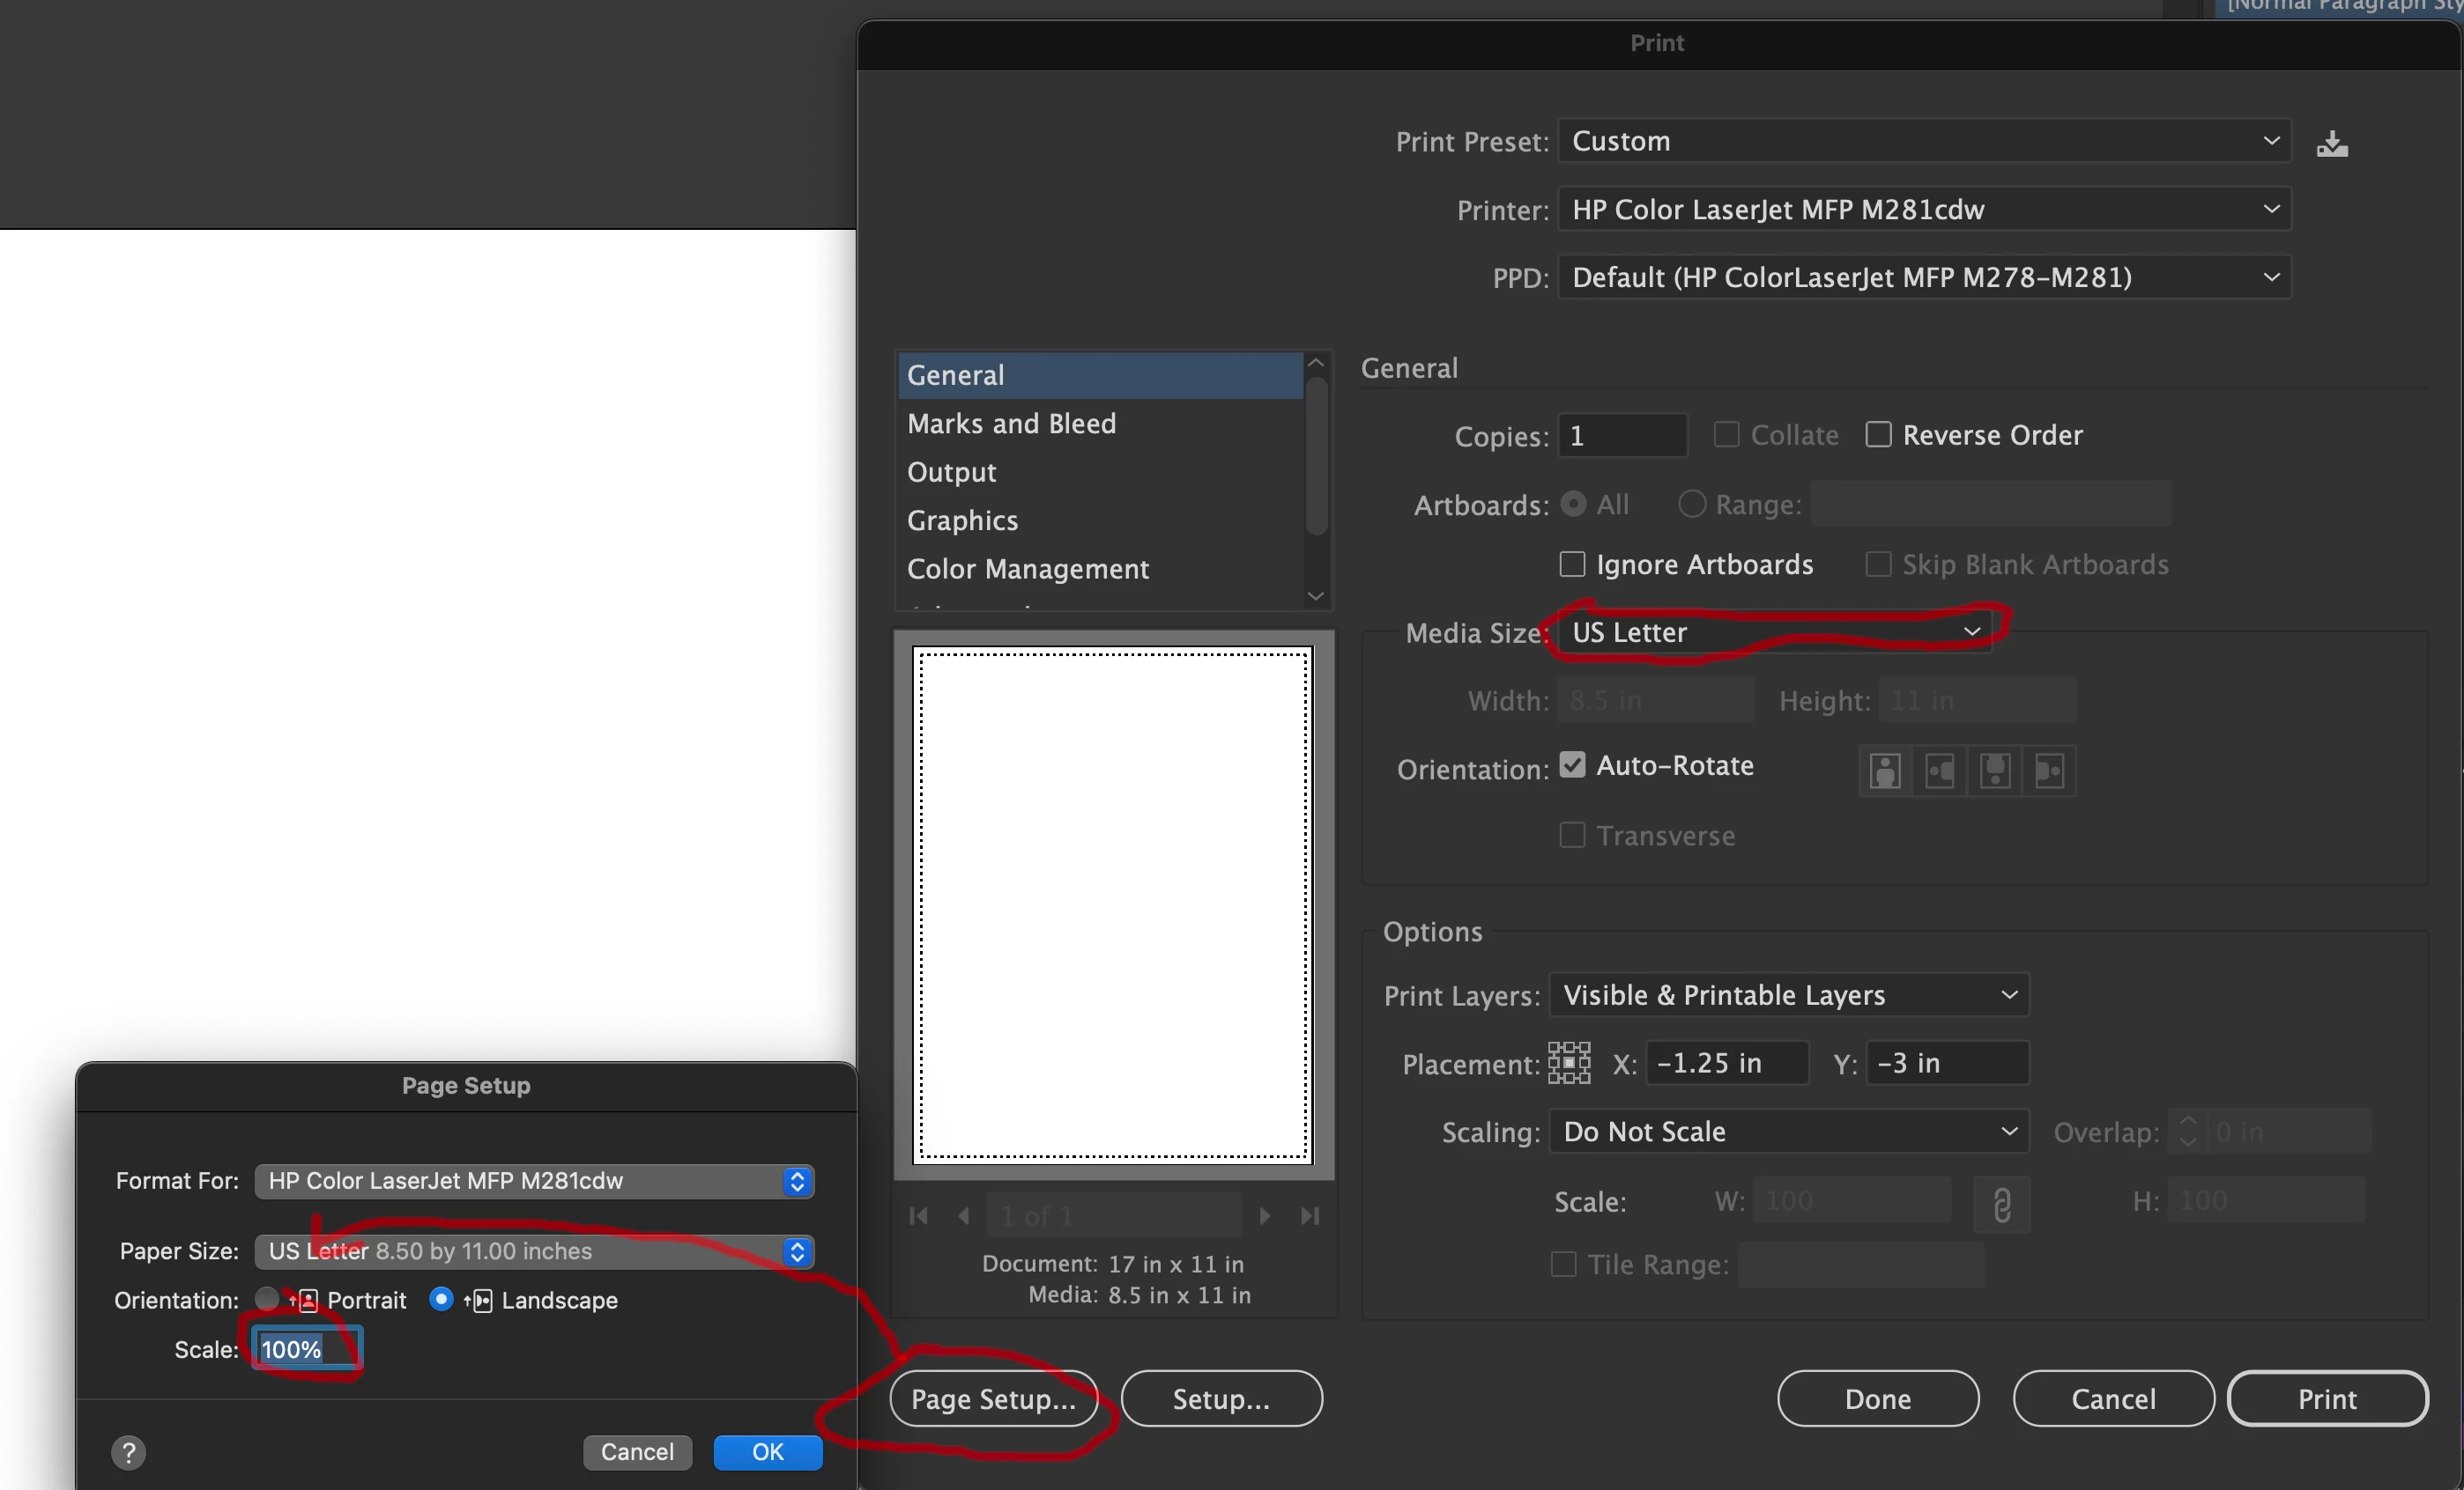Select Portrait orientation radio in Page Setup
Image resolution: width=2464 pixels, height=1490 pixels.
[266, 1299]
